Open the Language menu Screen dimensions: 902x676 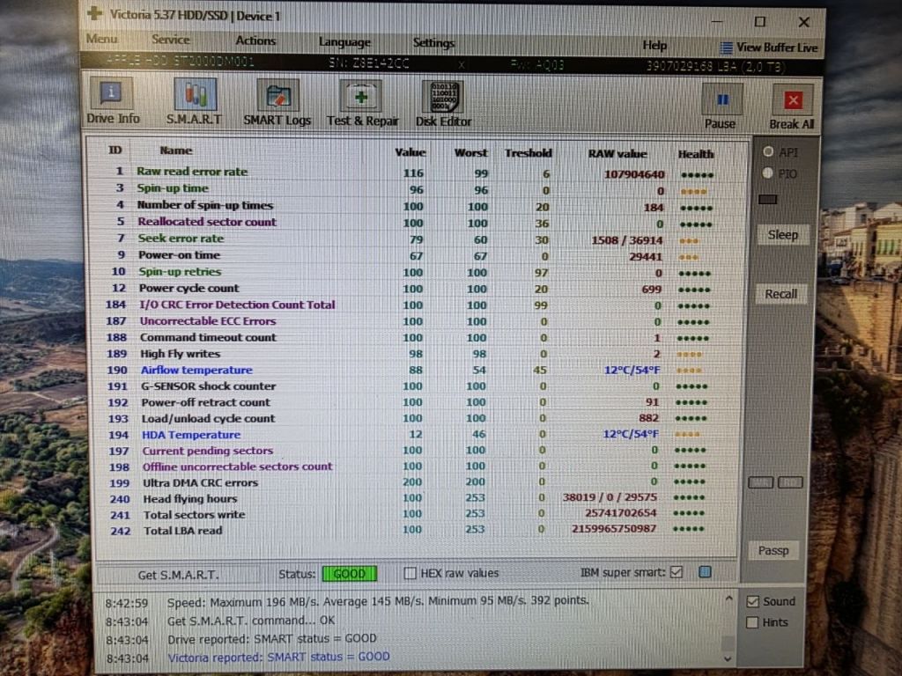(x=344, y=42)
